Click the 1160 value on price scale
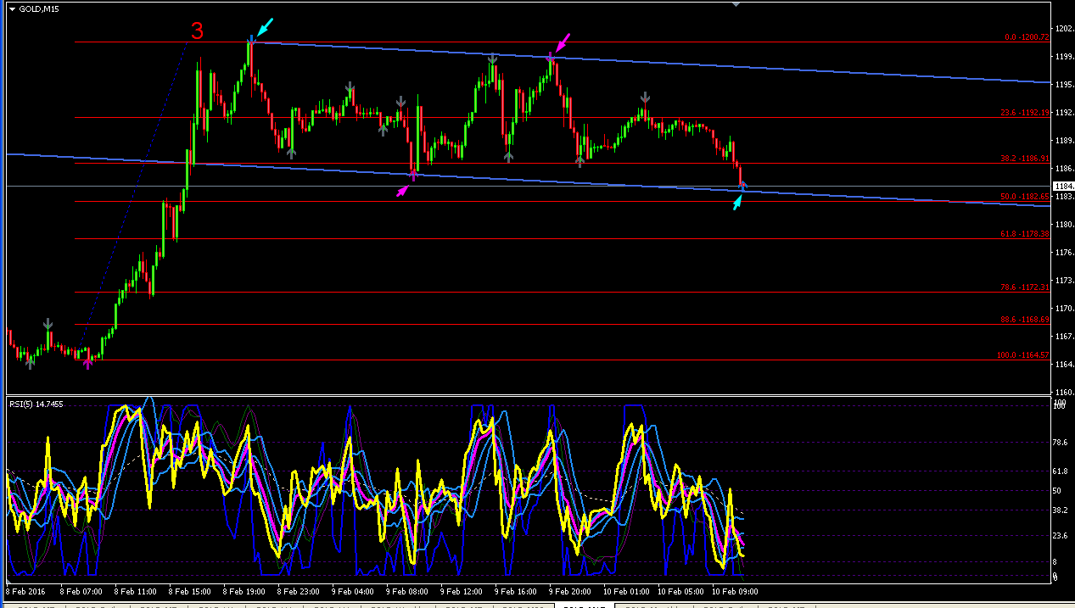Viewport: 1075px width, 608px height. point(1063,392)
